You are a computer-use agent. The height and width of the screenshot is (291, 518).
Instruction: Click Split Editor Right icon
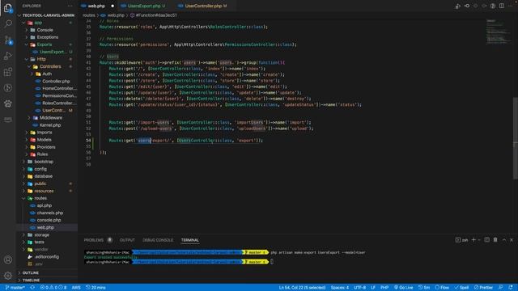[x=502, y=6]
